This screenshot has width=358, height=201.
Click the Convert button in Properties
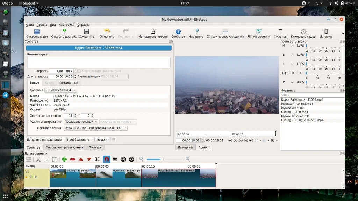click(80, 140)
